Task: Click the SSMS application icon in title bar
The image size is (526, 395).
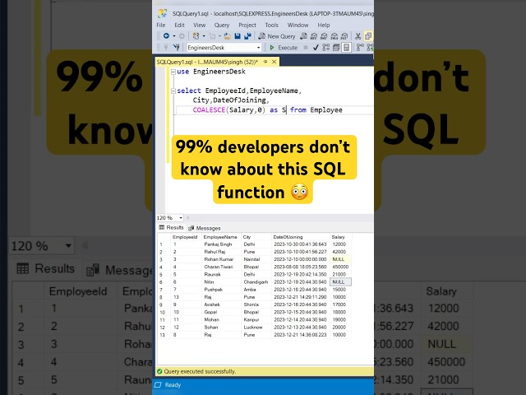Action: click(x=163, y=13)
